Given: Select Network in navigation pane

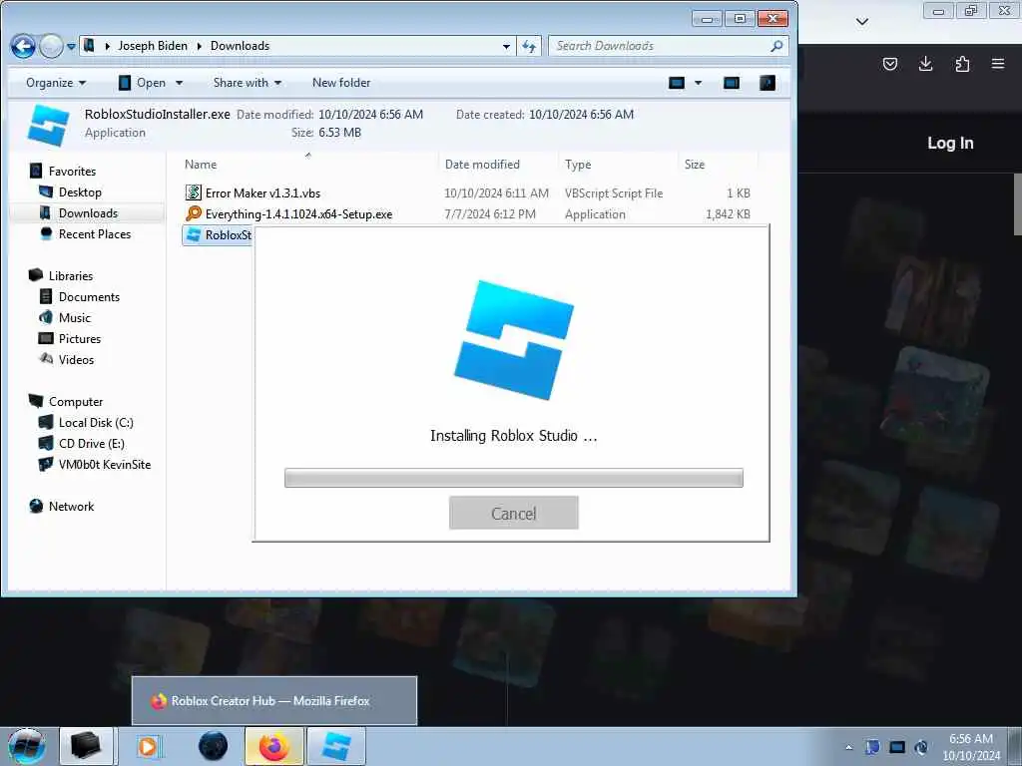Looking at the screenshot, I should coord(71,507).
